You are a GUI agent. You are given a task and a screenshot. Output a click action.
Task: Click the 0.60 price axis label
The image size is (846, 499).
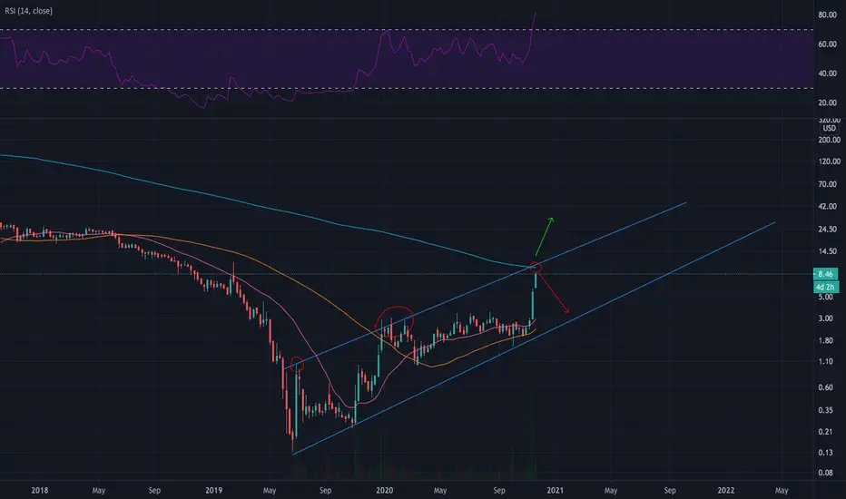[x=825, y=387]
